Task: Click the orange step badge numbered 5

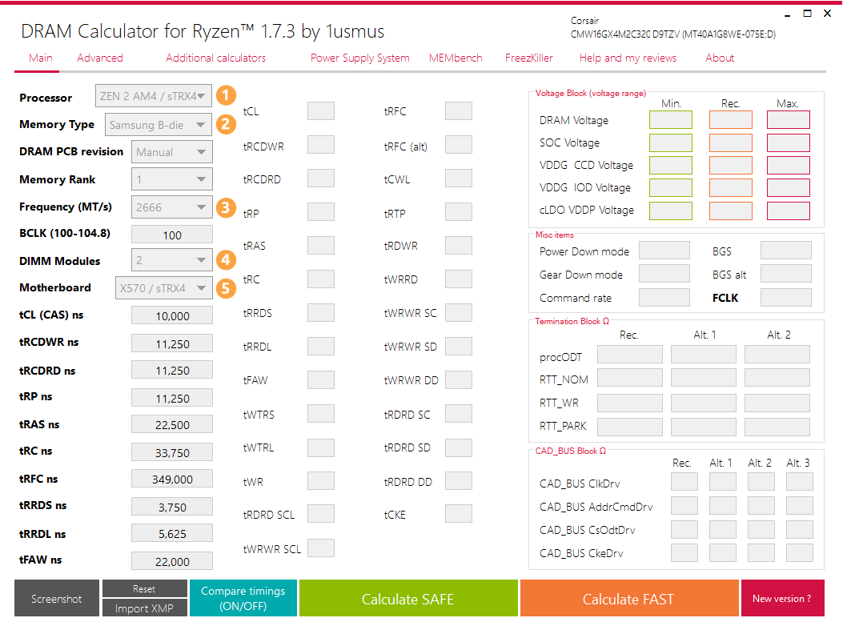Action: pyautogui.click(x=226, y=287)
